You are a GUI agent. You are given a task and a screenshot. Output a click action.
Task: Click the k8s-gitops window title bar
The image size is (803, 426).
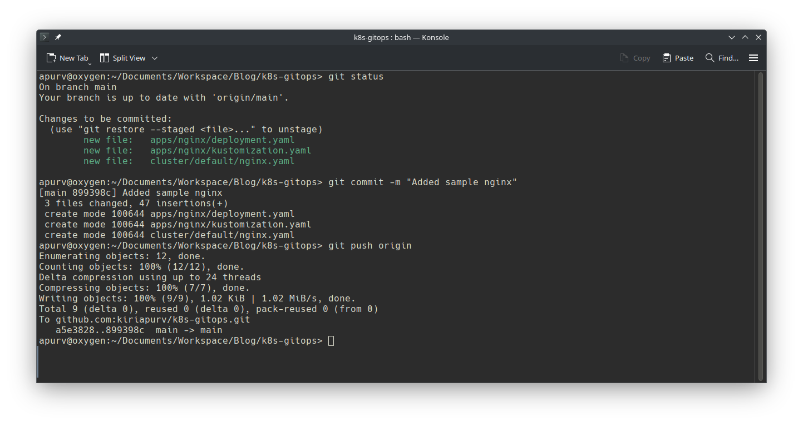401,37
